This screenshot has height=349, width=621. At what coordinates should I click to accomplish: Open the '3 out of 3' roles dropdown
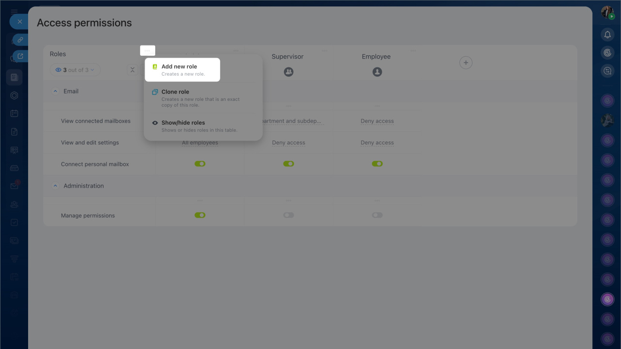click(x=75, y=70)
